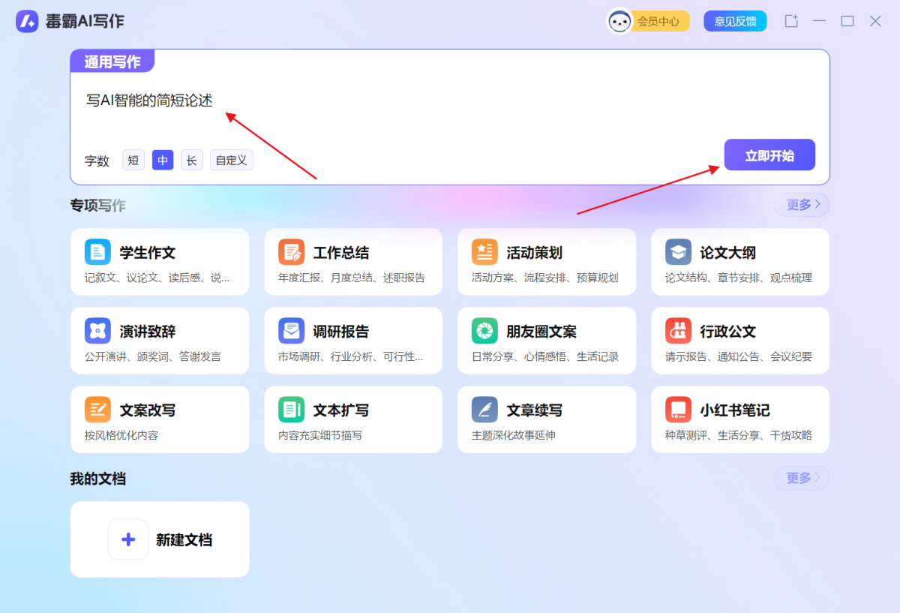Open the 文章续写 card title
This screenshot has width=900, height=613.
[x=535, y=410]
